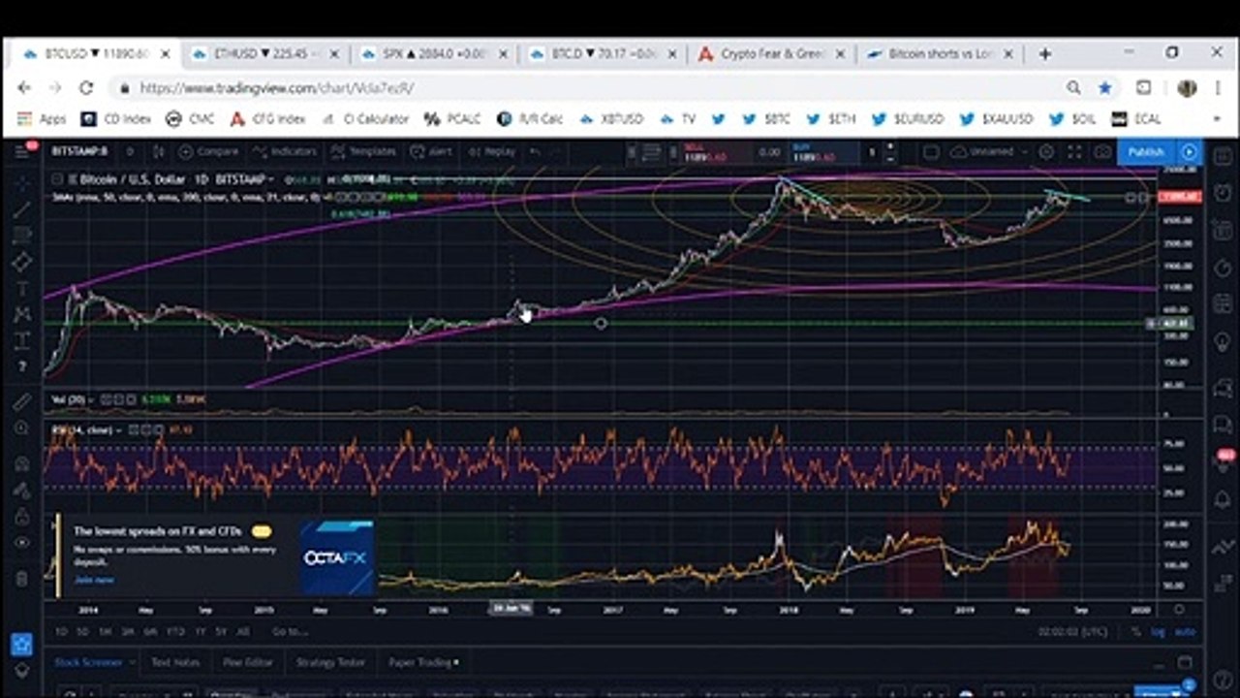Open the D timeframe interval selector

tap(129, 152)
